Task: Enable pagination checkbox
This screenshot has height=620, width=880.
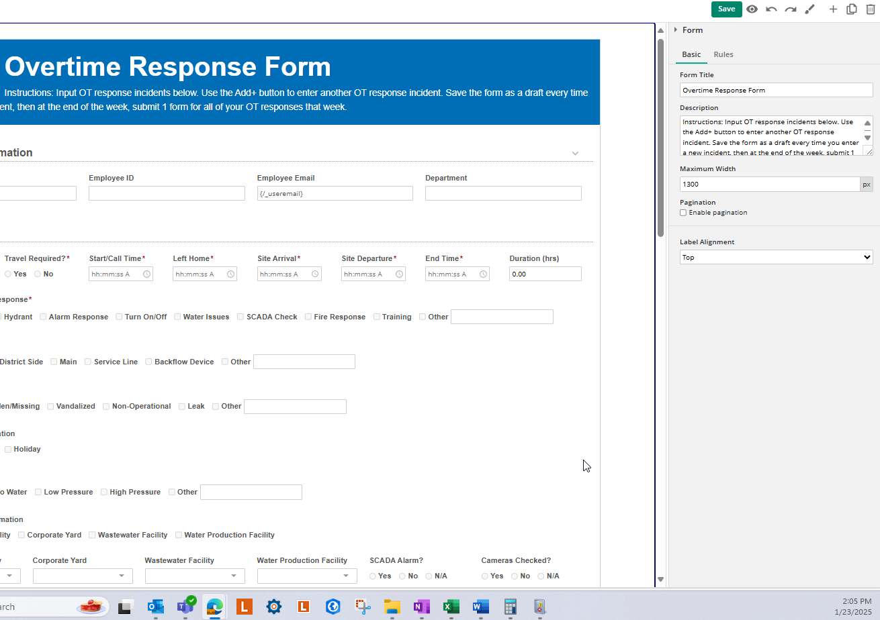Action: 683,213
